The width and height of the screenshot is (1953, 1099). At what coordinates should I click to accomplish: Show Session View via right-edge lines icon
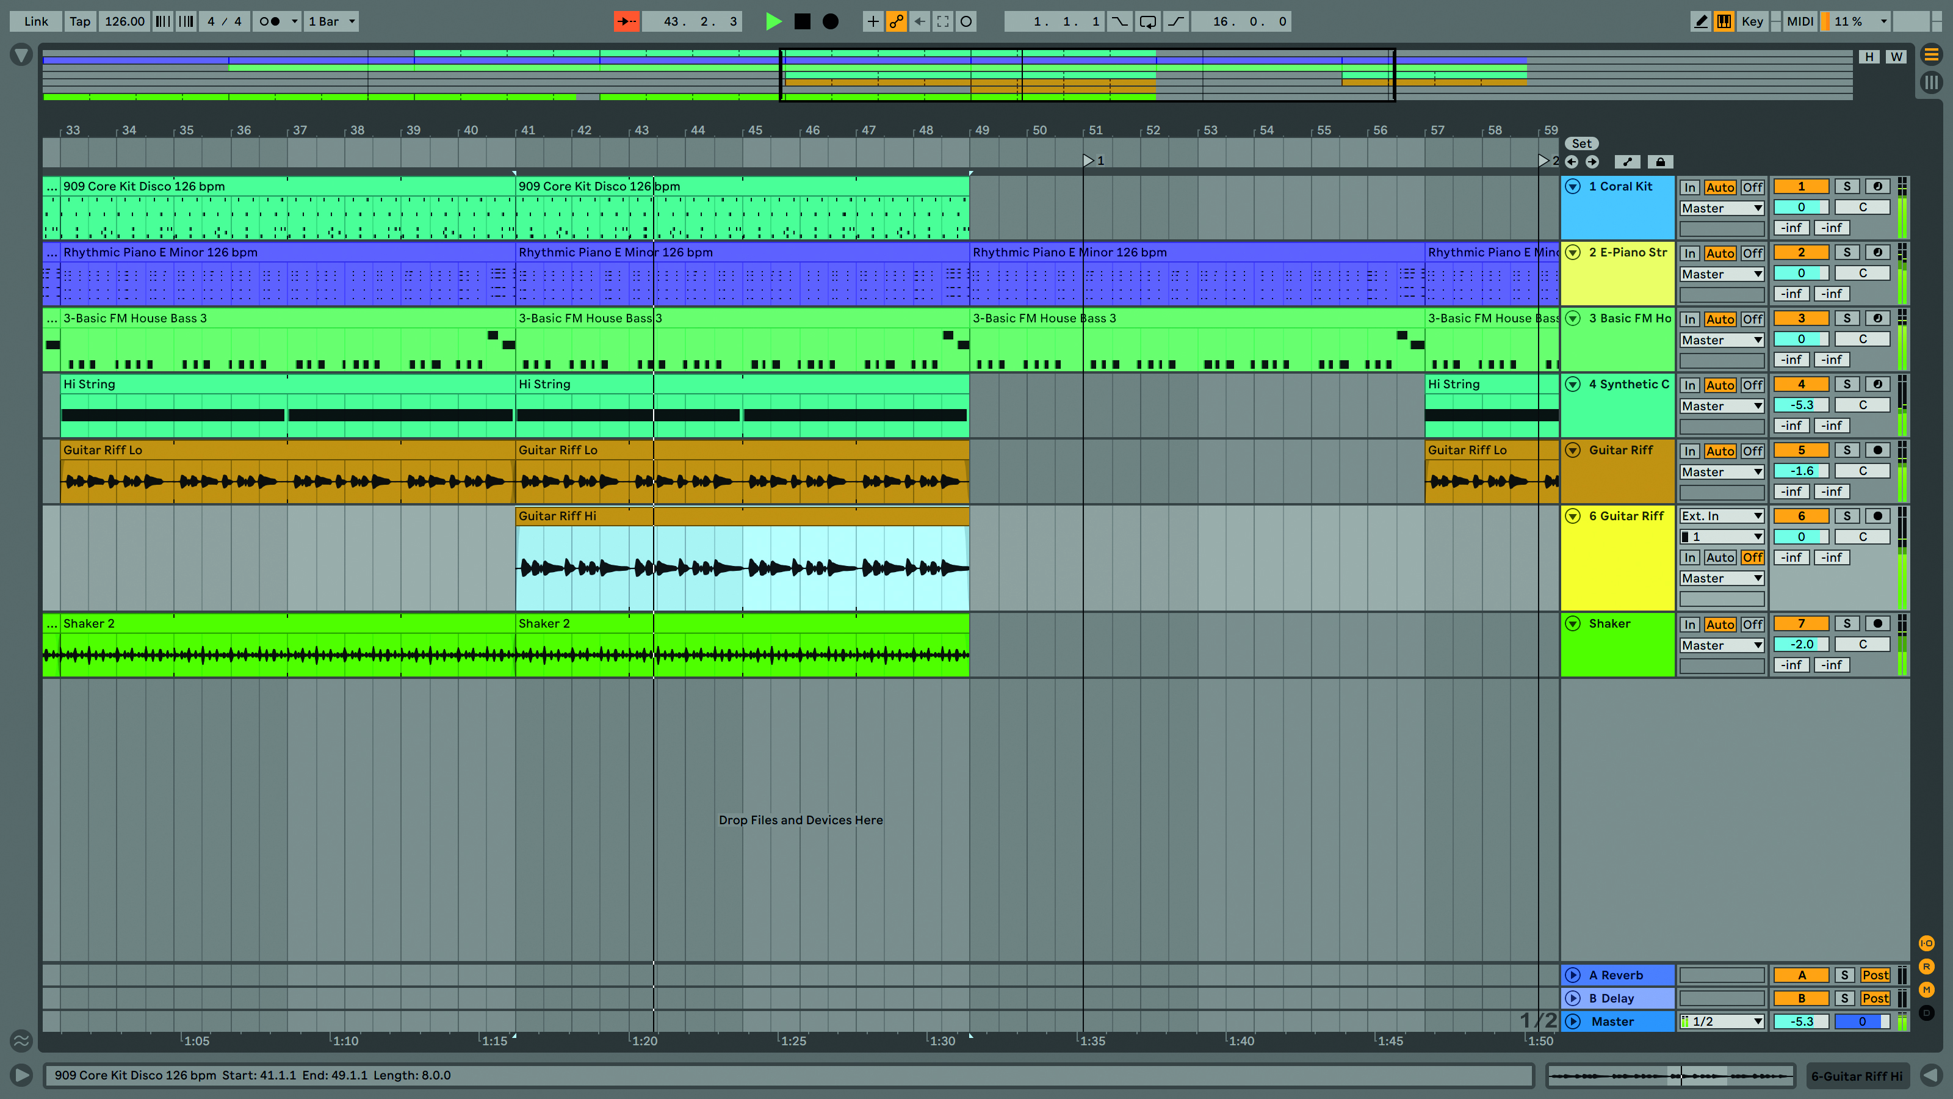tap(1931, 54)
